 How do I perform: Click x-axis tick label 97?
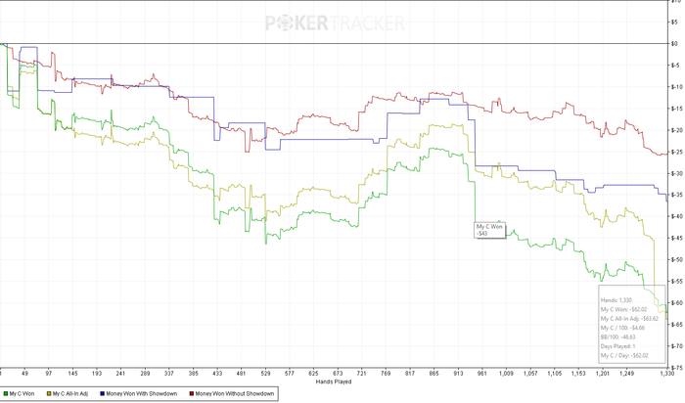[x=49, y=374]
